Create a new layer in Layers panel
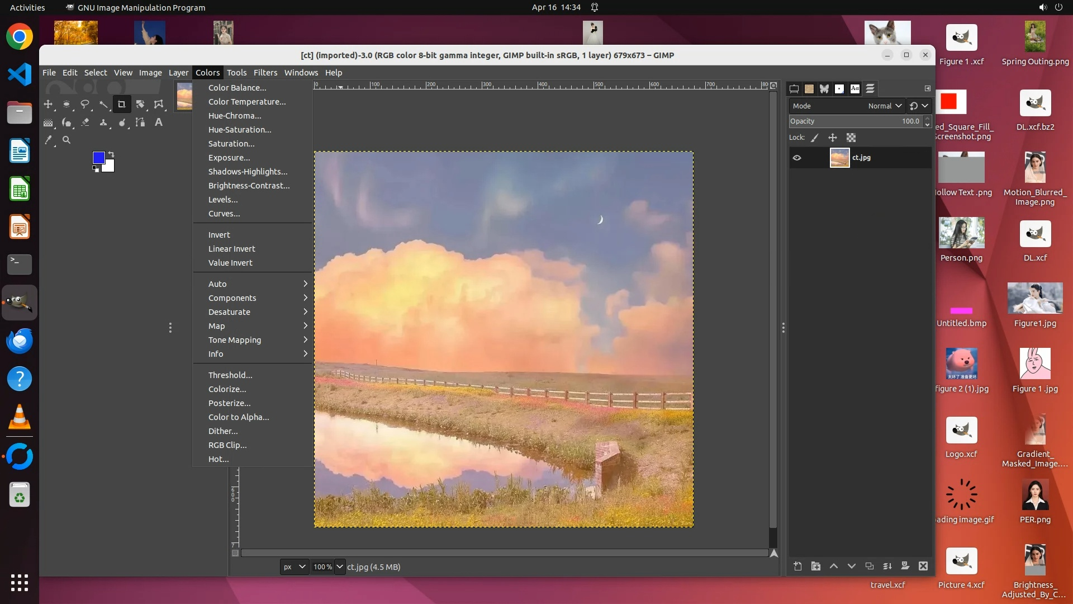This screenshot has height=604, width=1073. 797,567
